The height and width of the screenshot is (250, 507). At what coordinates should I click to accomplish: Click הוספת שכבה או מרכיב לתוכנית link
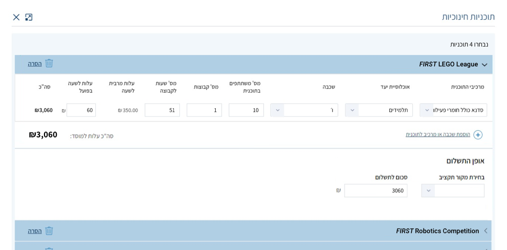click(x=438, y=134)
